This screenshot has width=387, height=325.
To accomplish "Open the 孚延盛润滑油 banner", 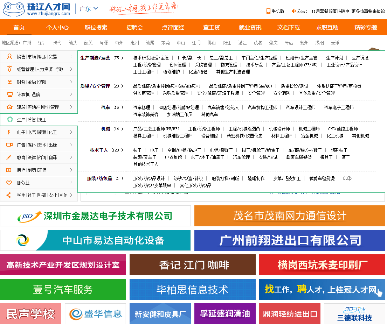I will 225,314.
